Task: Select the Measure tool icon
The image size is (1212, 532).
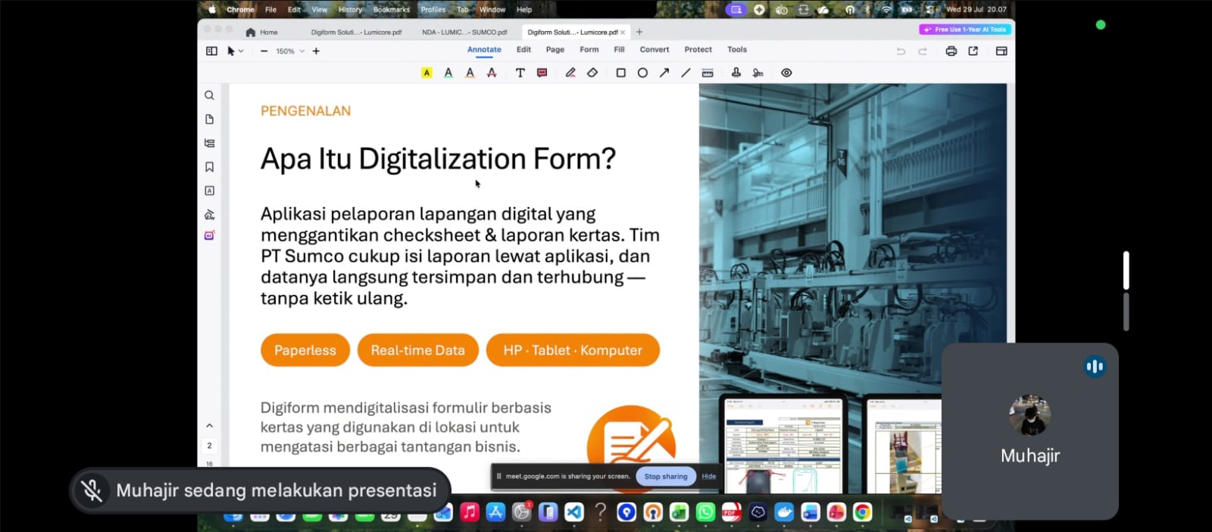Action: click(708, 73)
